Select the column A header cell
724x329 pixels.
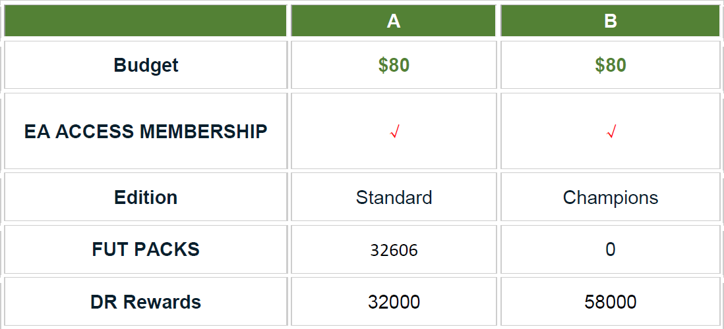click(x=394, y=21)
